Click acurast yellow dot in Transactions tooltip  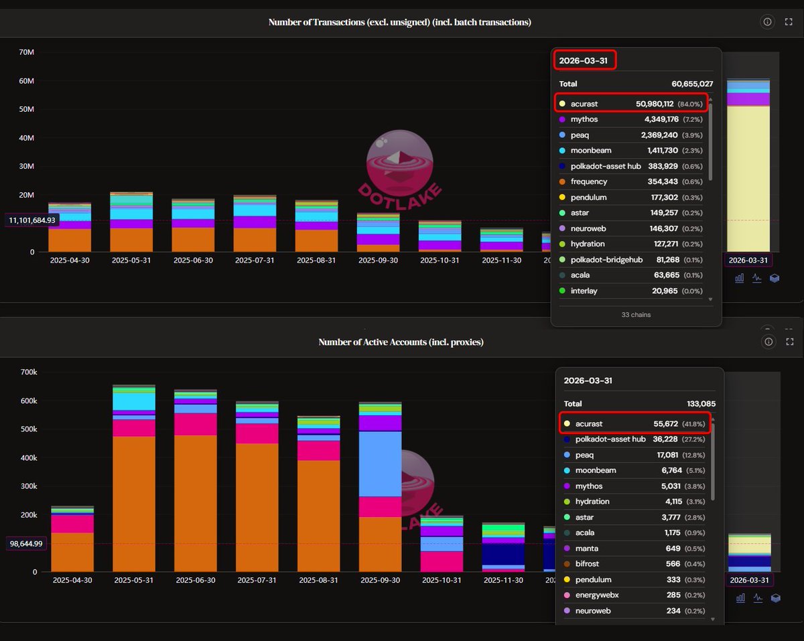(562, 104)
